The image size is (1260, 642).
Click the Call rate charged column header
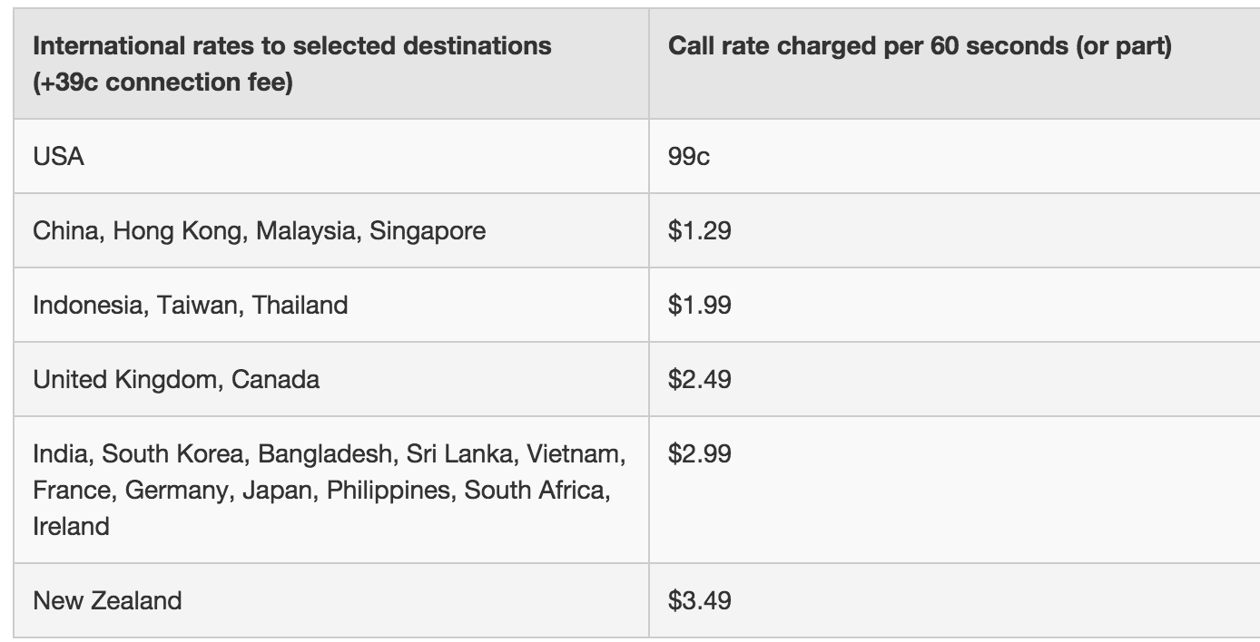(x=920, y=45)
